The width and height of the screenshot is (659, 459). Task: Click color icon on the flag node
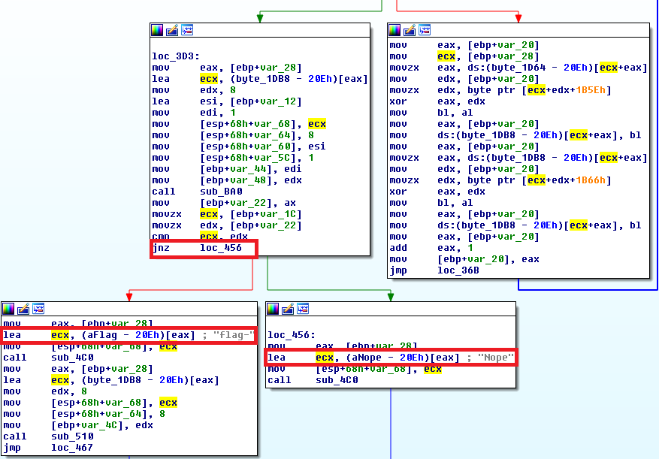click(9, 309)
